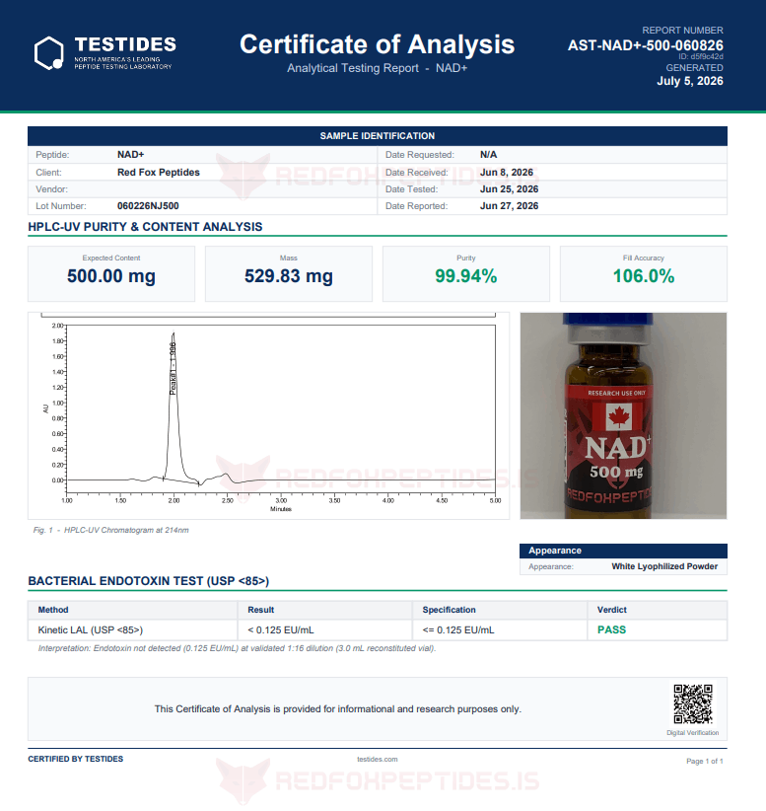Click the 'Result' column header

[x=260, y=610]
